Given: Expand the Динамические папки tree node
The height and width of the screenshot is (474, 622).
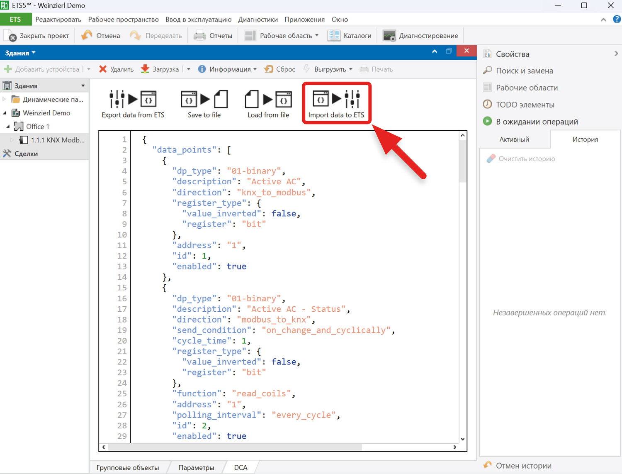Looking at the screenshot, I should 5,99.
